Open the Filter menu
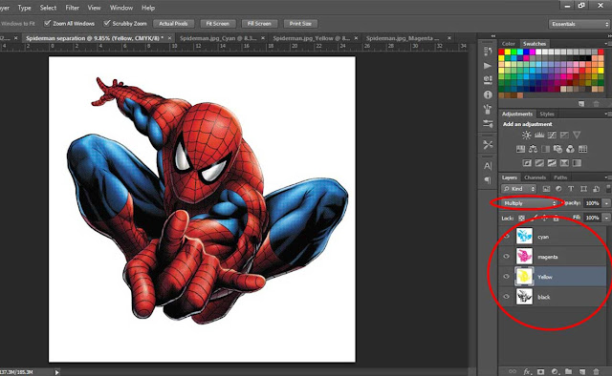This screenshot has width=612, height=376. 73,8
